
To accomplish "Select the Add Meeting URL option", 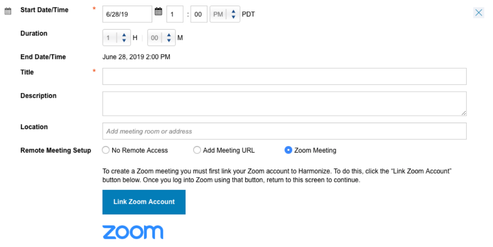I will click(197, 151).
